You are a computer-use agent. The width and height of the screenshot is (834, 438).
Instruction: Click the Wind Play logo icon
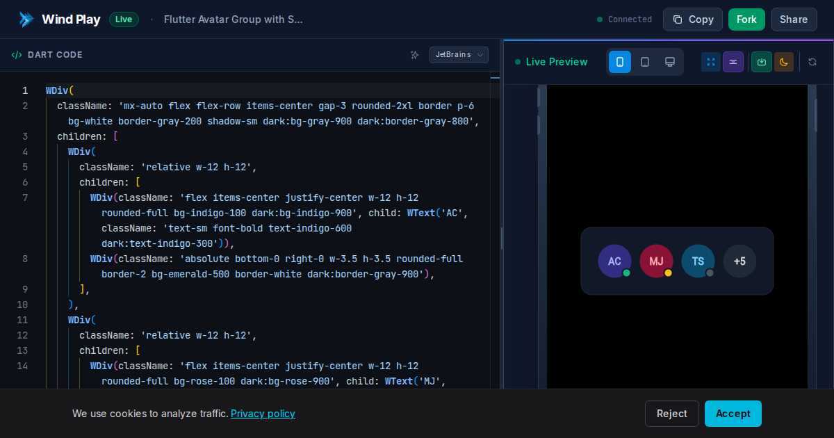click(x=26, y=19)
